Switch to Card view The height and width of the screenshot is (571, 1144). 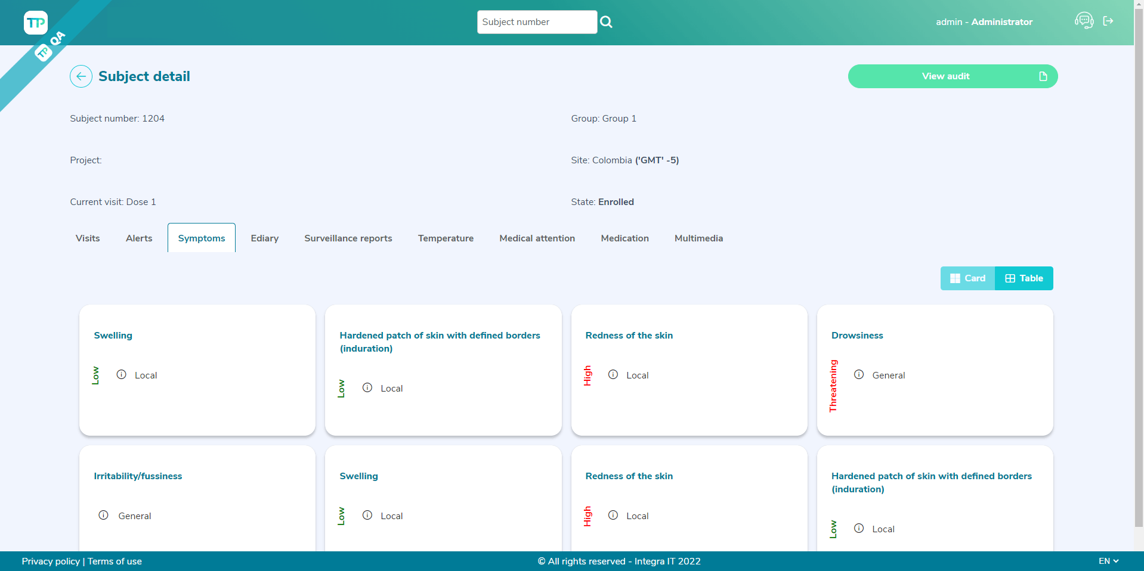[x=967, y=278]
